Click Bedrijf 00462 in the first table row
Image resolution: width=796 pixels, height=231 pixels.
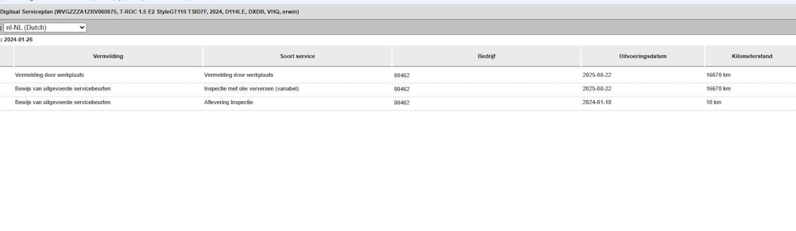[x=402, y=76]
